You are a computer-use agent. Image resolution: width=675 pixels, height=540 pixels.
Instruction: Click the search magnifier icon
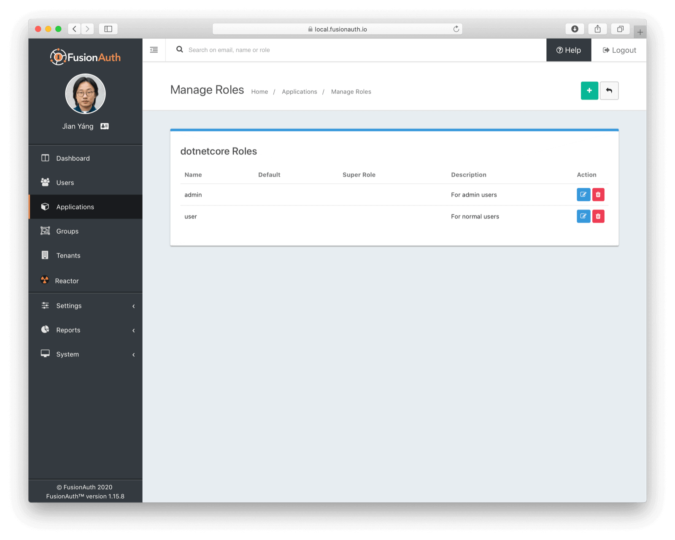click(x=180, y=49)
